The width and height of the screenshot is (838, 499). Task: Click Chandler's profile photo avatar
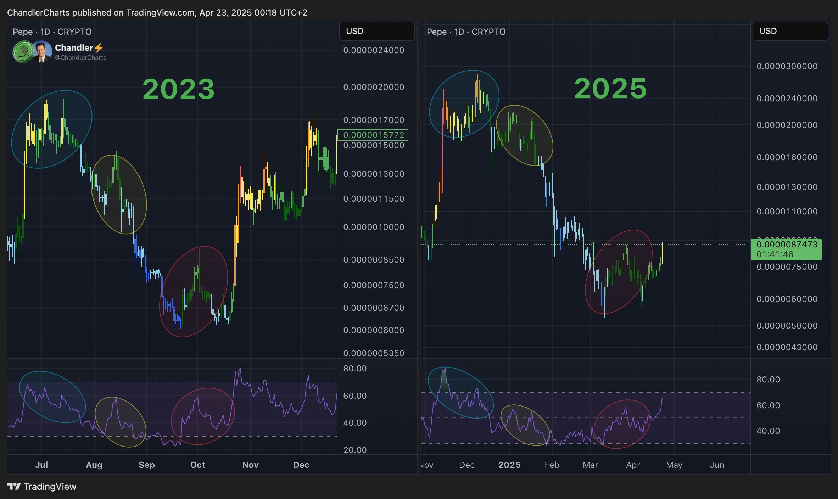point(42,52)
